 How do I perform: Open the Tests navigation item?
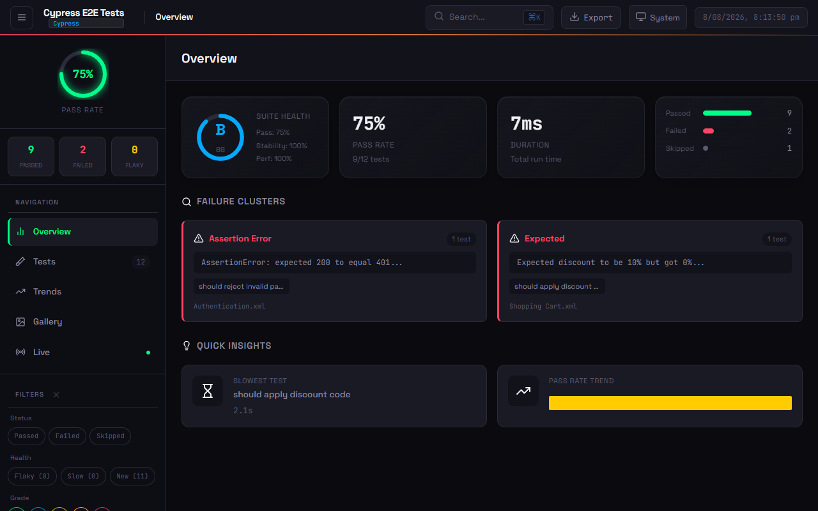click(83, 262)
